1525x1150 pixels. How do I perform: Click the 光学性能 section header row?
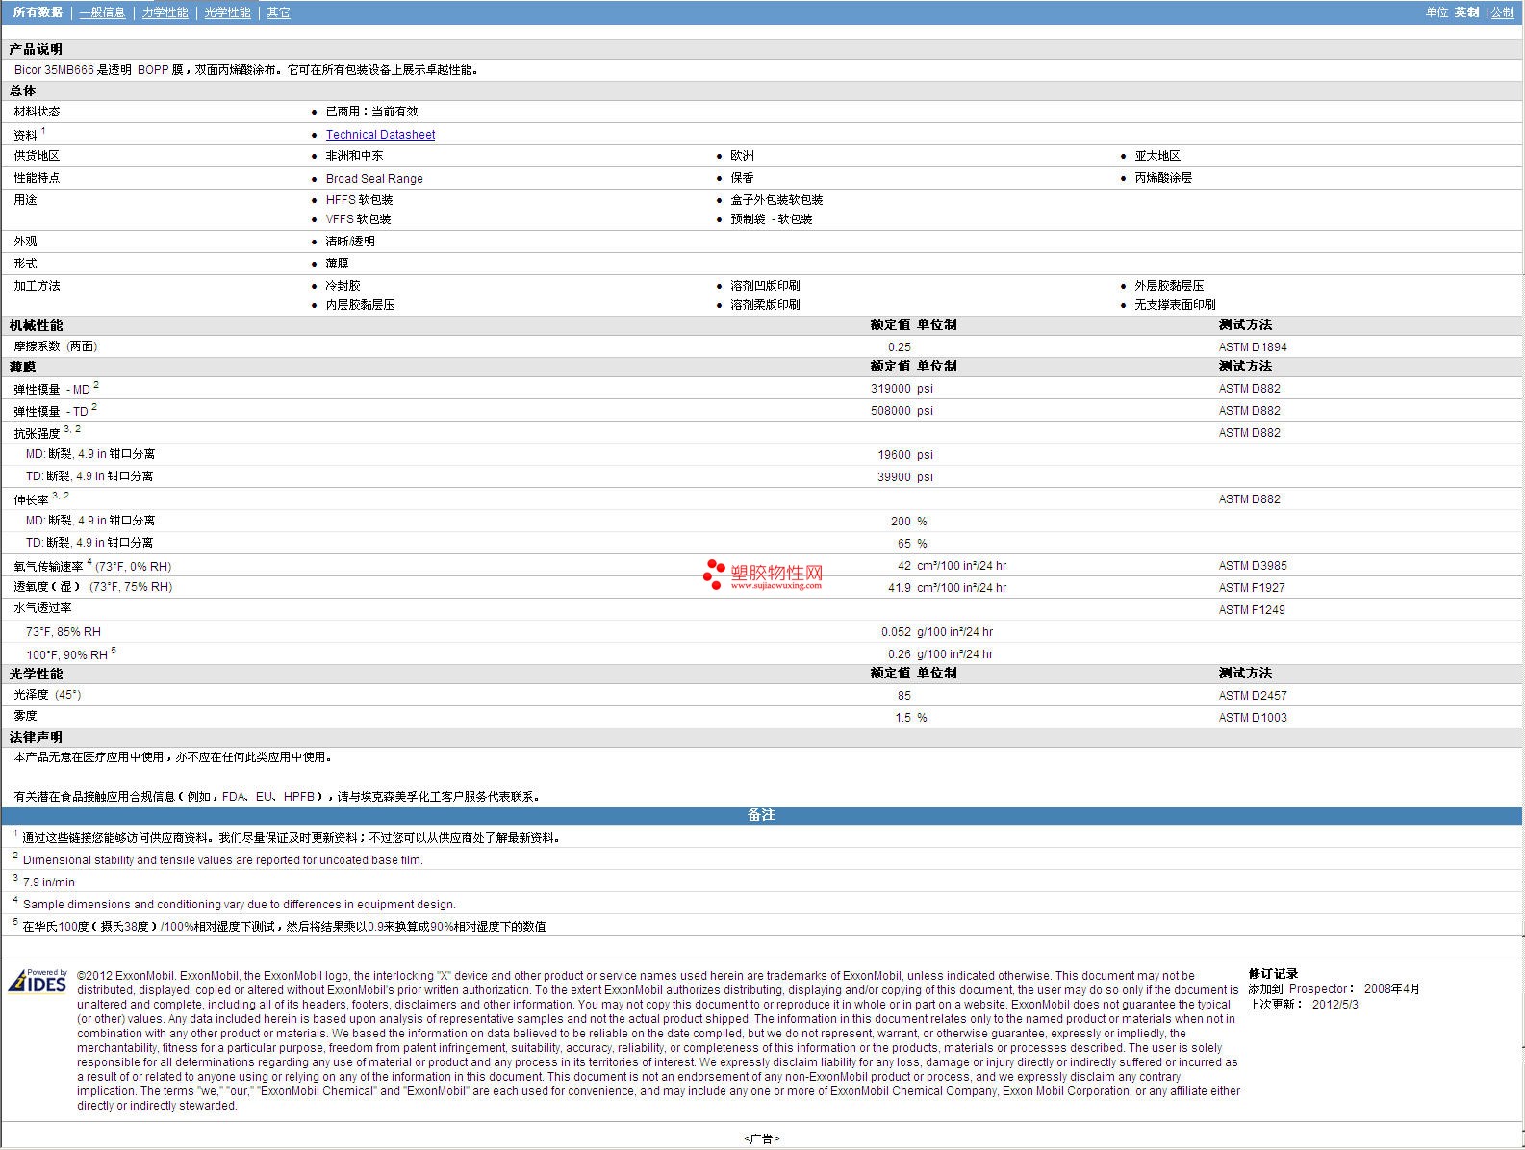762,674
